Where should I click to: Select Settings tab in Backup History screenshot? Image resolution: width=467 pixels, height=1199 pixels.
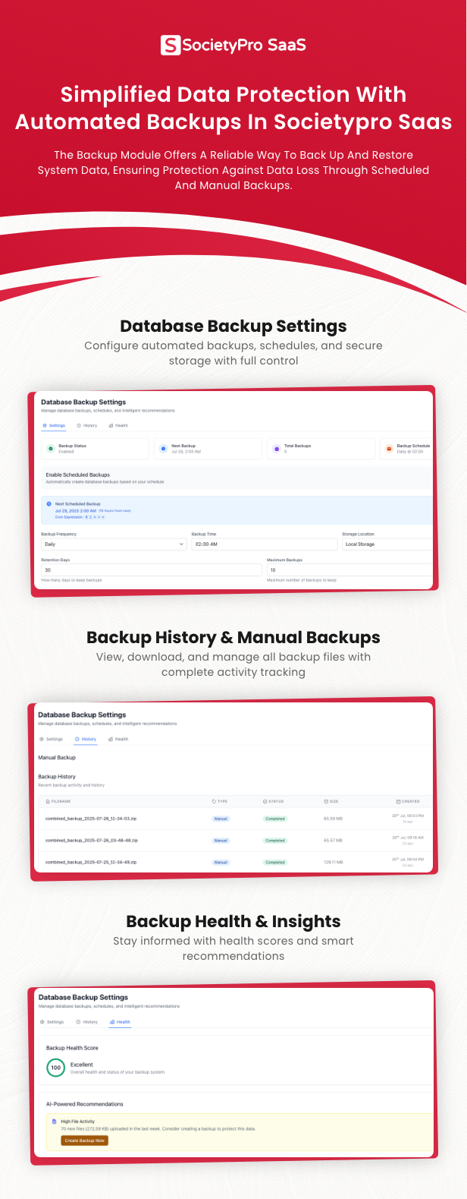52,739
